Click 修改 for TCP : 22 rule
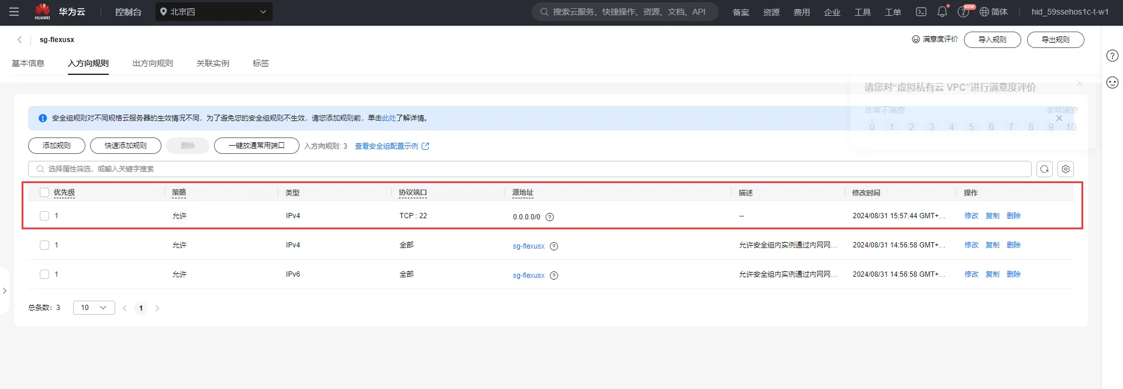The image size is (1123, 389). coord(972,216)
